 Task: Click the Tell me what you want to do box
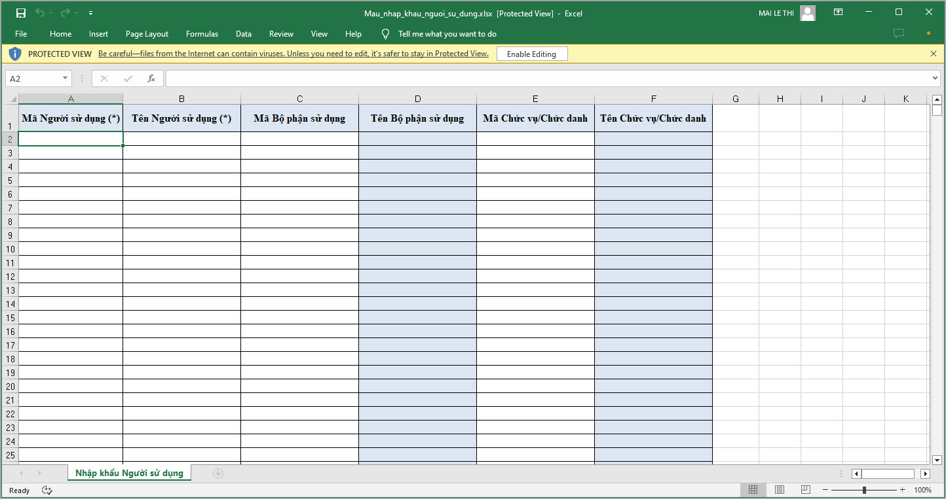pyautogui.click(x=447, y=34)
